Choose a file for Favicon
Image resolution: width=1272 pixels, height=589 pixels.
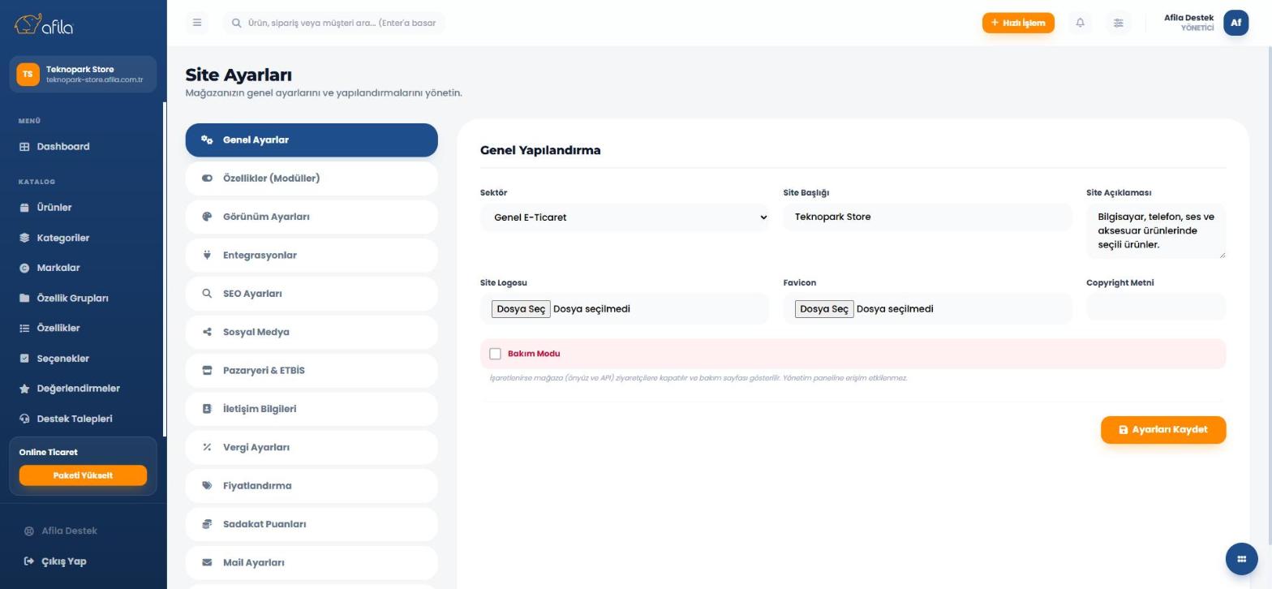tap(824, 309)
